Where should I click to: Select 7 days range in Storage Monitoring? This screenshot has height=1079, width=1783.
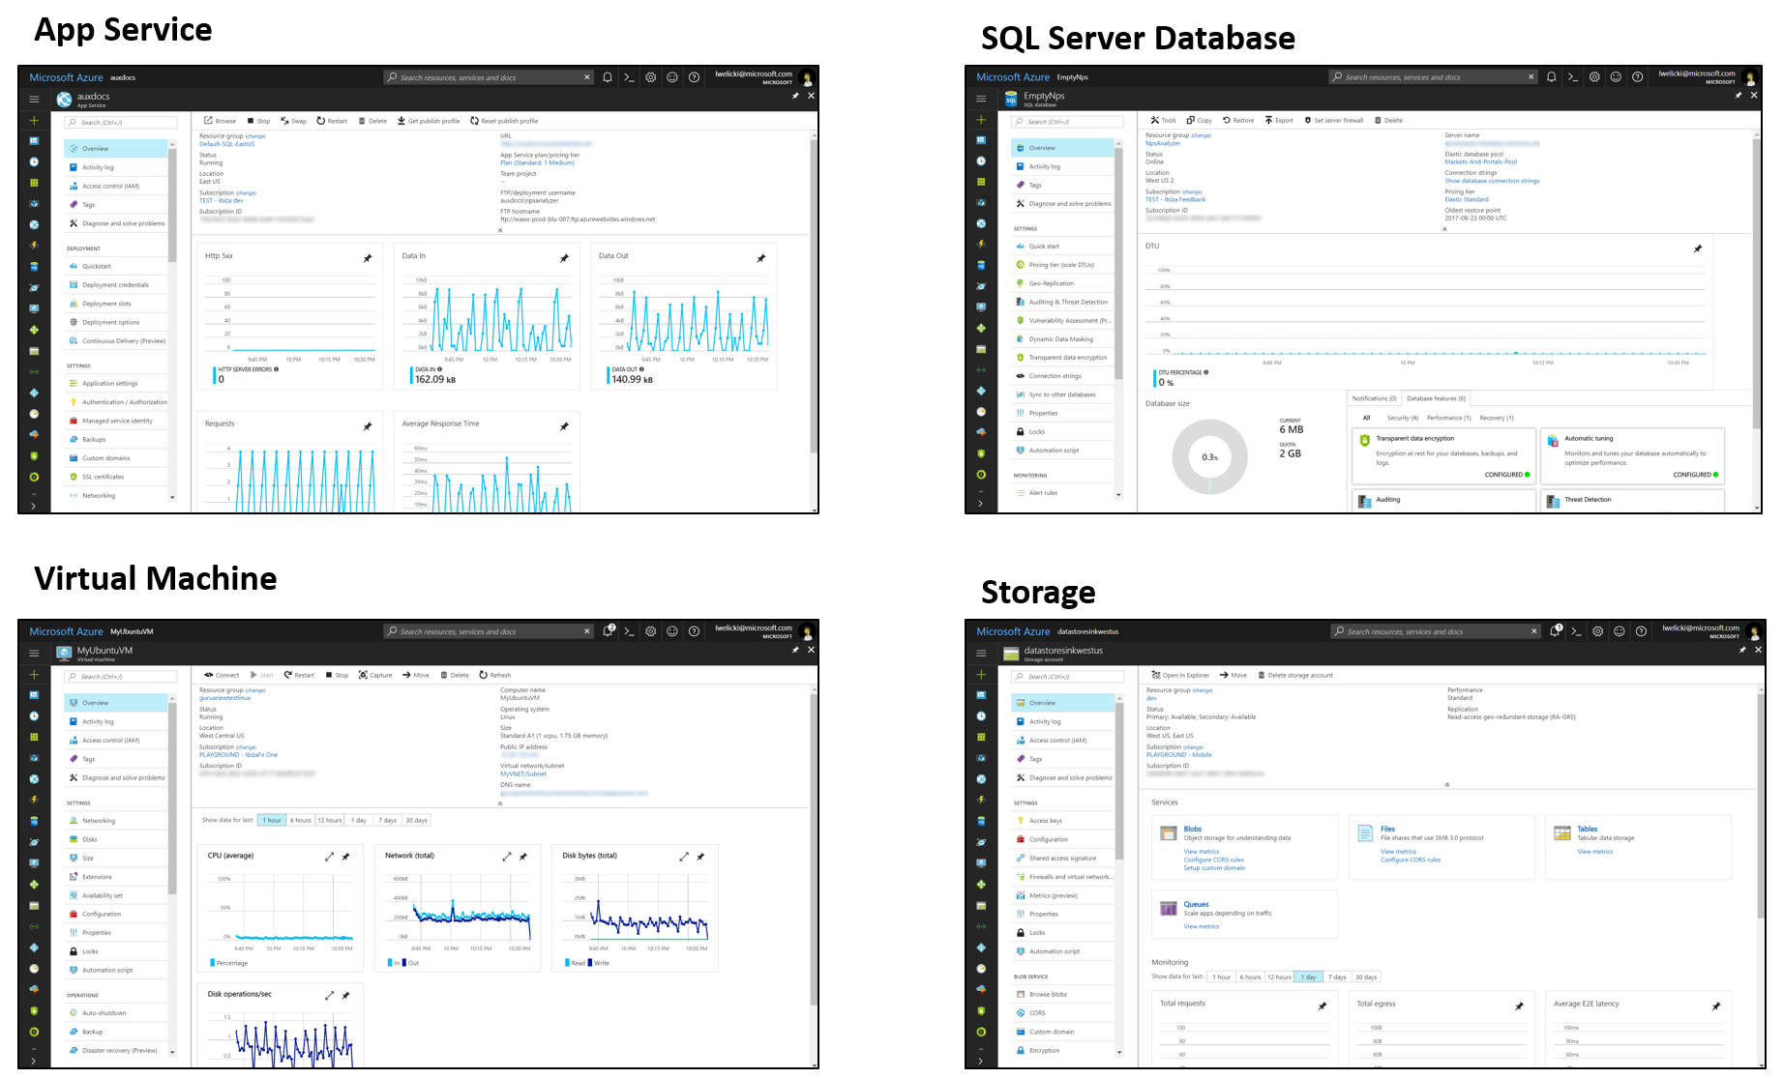pos(1337,977)
